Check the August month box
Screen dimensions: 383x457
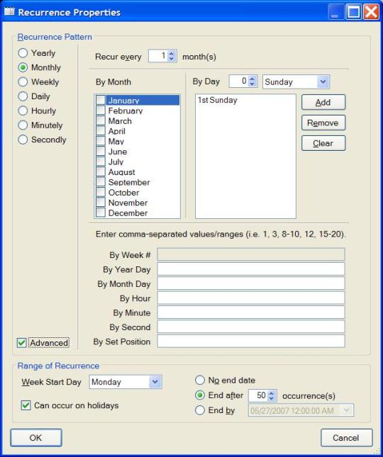tap(101, 171)
